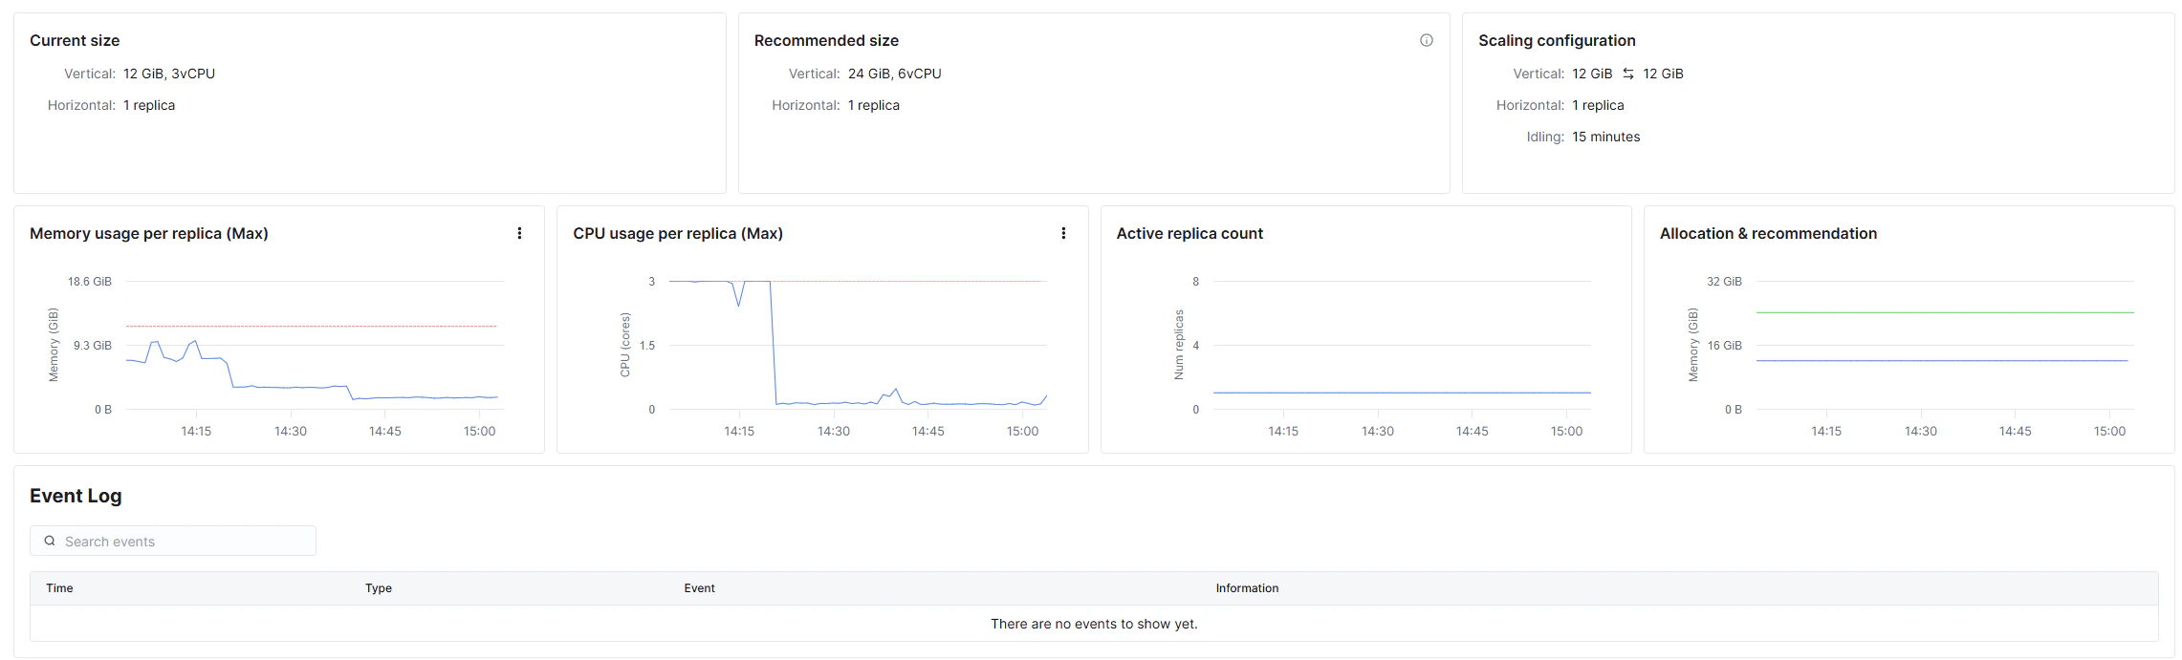
Task: Click the Type column header
Action: pos(379,588)
